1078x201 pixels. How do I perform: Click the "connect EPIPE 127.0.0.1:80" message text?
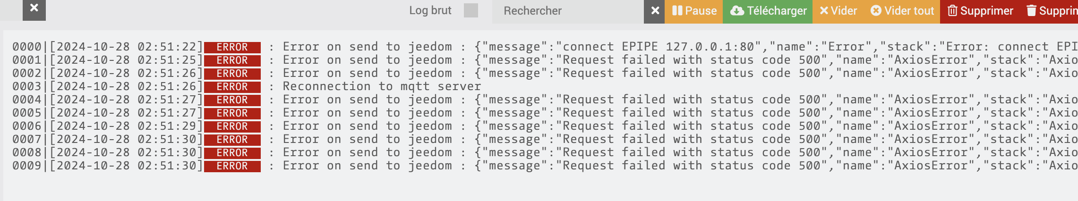659,47
